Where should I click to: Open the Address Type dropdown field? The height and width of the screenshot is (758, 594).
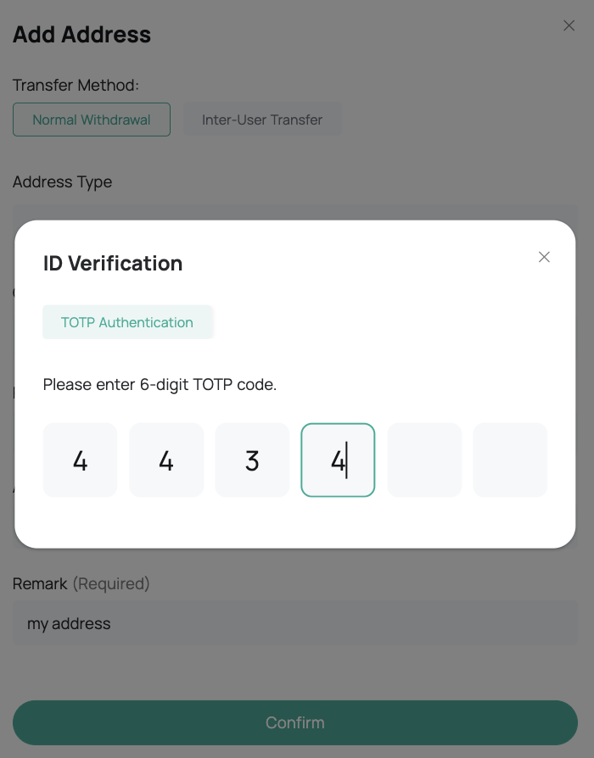tap(295, 212)
